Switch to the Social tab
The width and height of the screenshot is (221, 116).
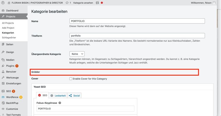[74, 95]
